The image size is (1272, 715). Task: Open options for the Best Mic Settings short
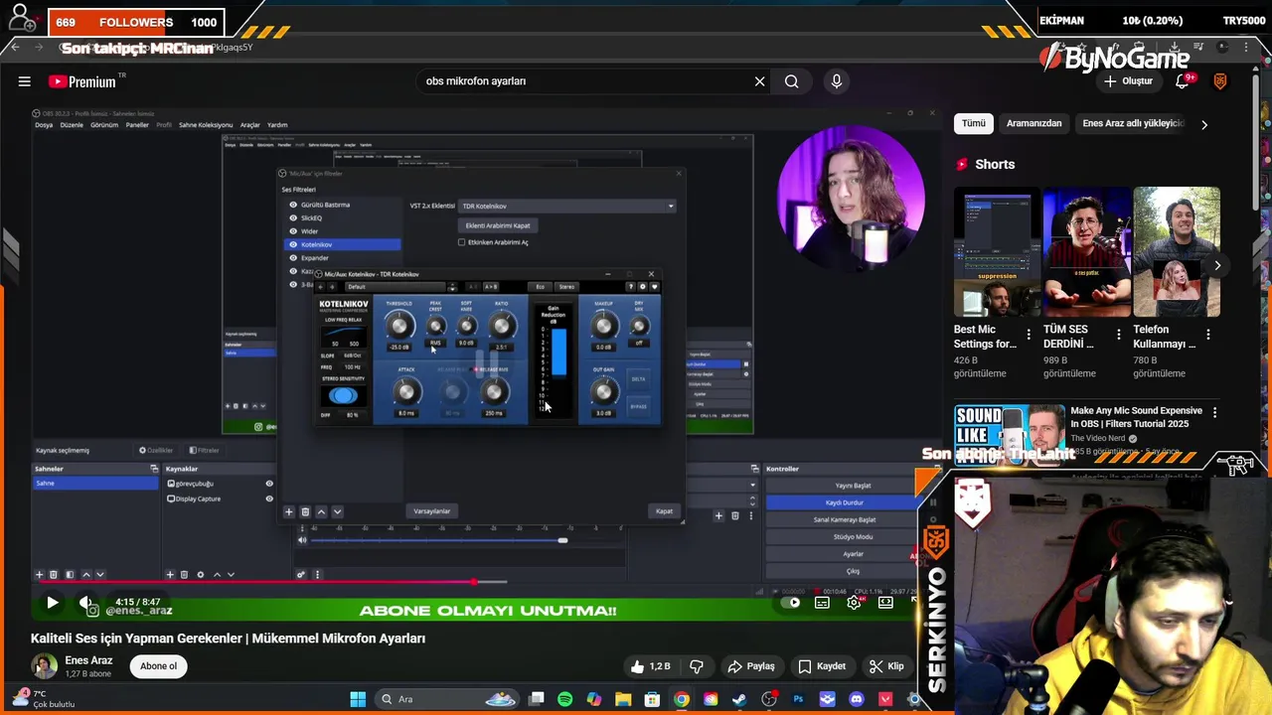tap(1030, 335)
